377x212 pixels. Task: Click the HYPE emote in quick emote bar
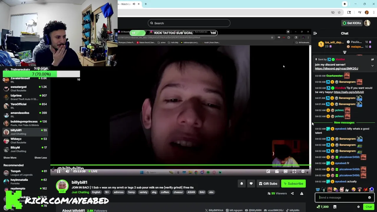[x=360, y=190]
